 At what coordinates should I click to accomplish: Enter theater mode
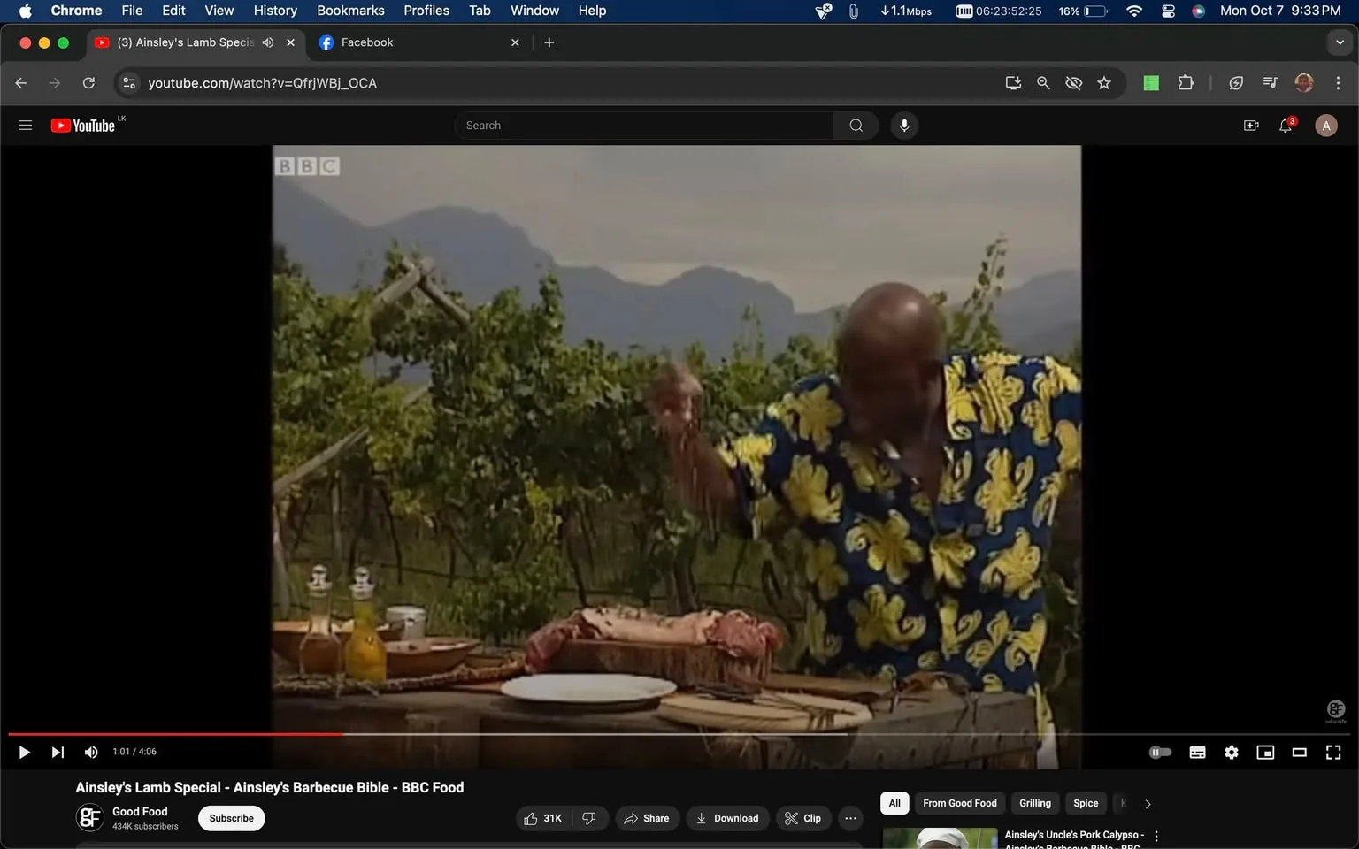tap(1299, 752)
